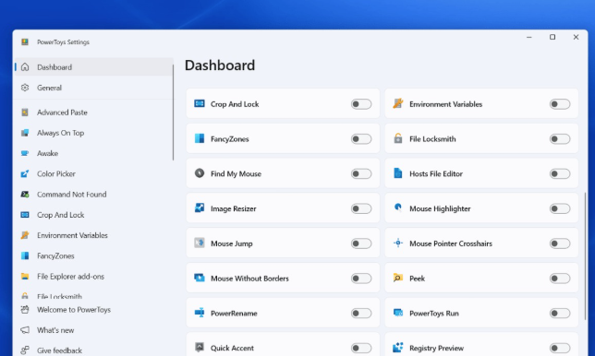Click the Find My Mouse card icon
This screenshot has width=595, height=356.
coord(200,173)
